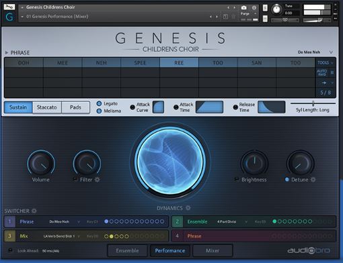Switch to the Ensemble tab
The width and height of the screenshot is (343, 263).
127,250
